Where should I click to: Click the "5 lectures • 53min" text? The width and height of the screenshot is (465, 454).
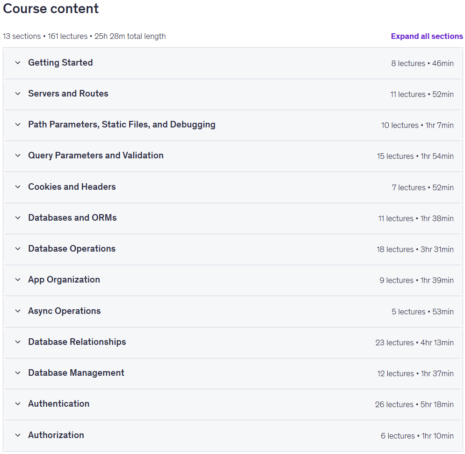coord(422,312)
